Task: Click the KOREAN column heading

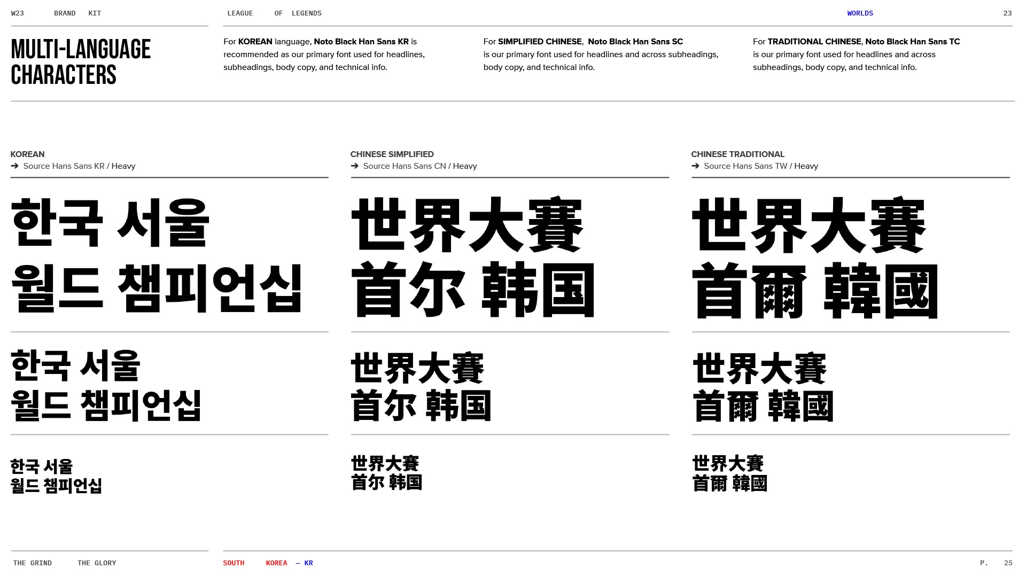Action: (x=27, y=154)
